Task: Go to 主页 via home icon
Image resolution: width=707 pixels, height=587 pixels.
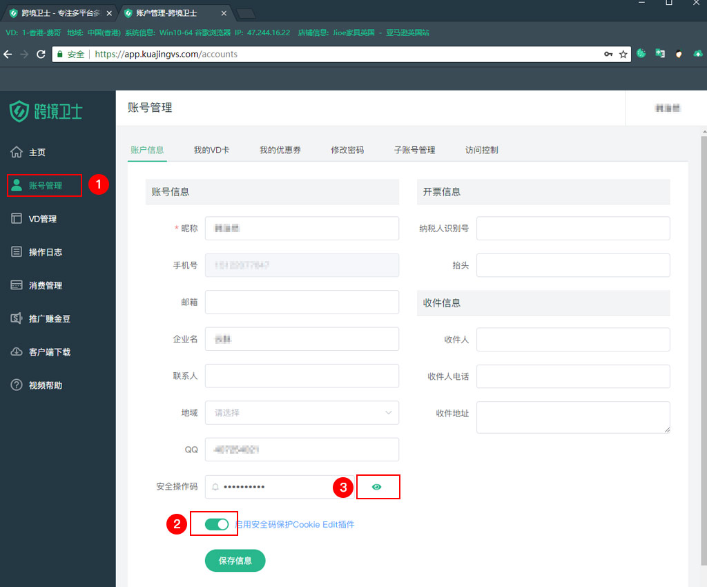Action: [17, 153]
